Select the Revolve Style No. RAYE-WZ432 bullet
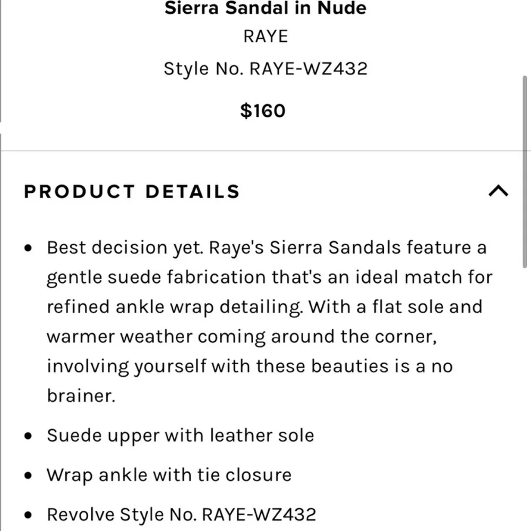This screenshot has width=531, height=531. pyautogui.click(x=182, y=513)
